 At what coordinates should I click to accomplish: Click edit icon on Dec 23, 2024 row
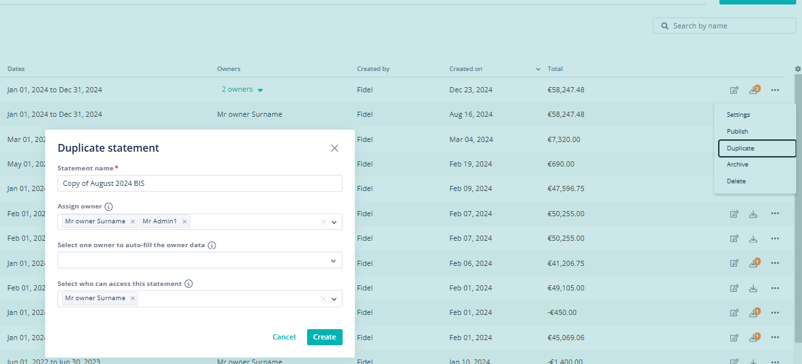[734, 90]
